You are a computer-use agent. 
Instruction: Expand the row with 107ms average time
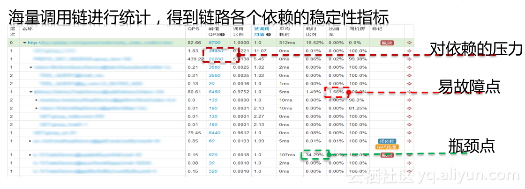coord(30,155)
